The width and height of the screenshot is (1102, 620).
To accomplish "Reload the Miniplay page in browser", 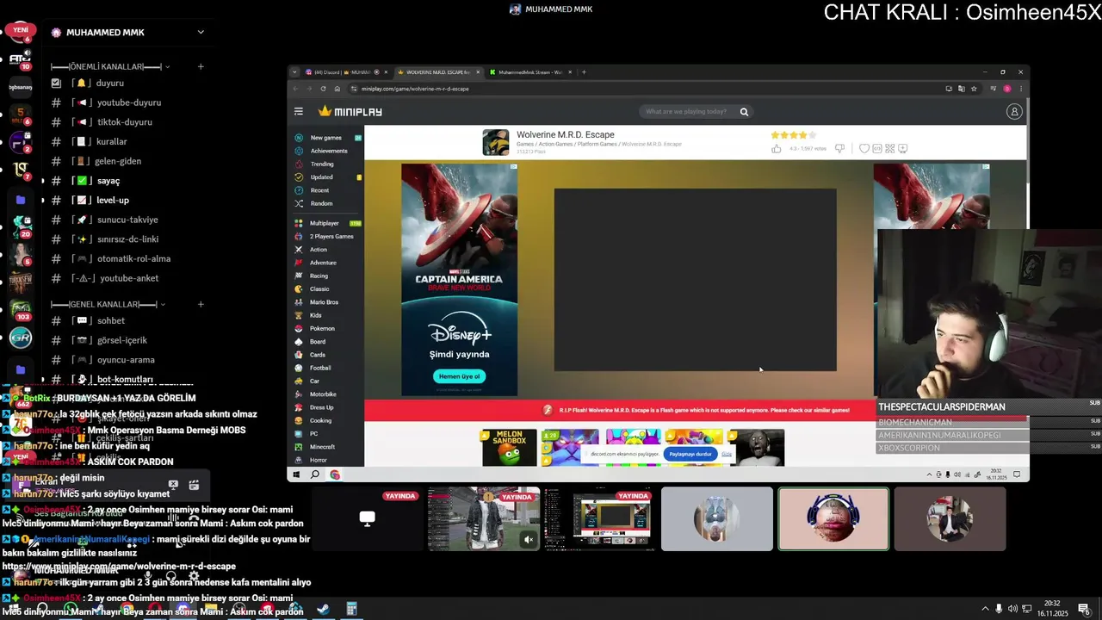I will pos(323,89).
